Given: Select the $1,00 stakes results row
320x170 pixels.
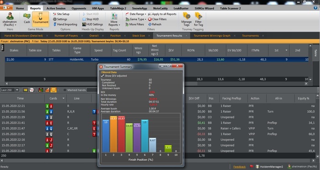Looking at the screenshot, I should tap(156, 59).
